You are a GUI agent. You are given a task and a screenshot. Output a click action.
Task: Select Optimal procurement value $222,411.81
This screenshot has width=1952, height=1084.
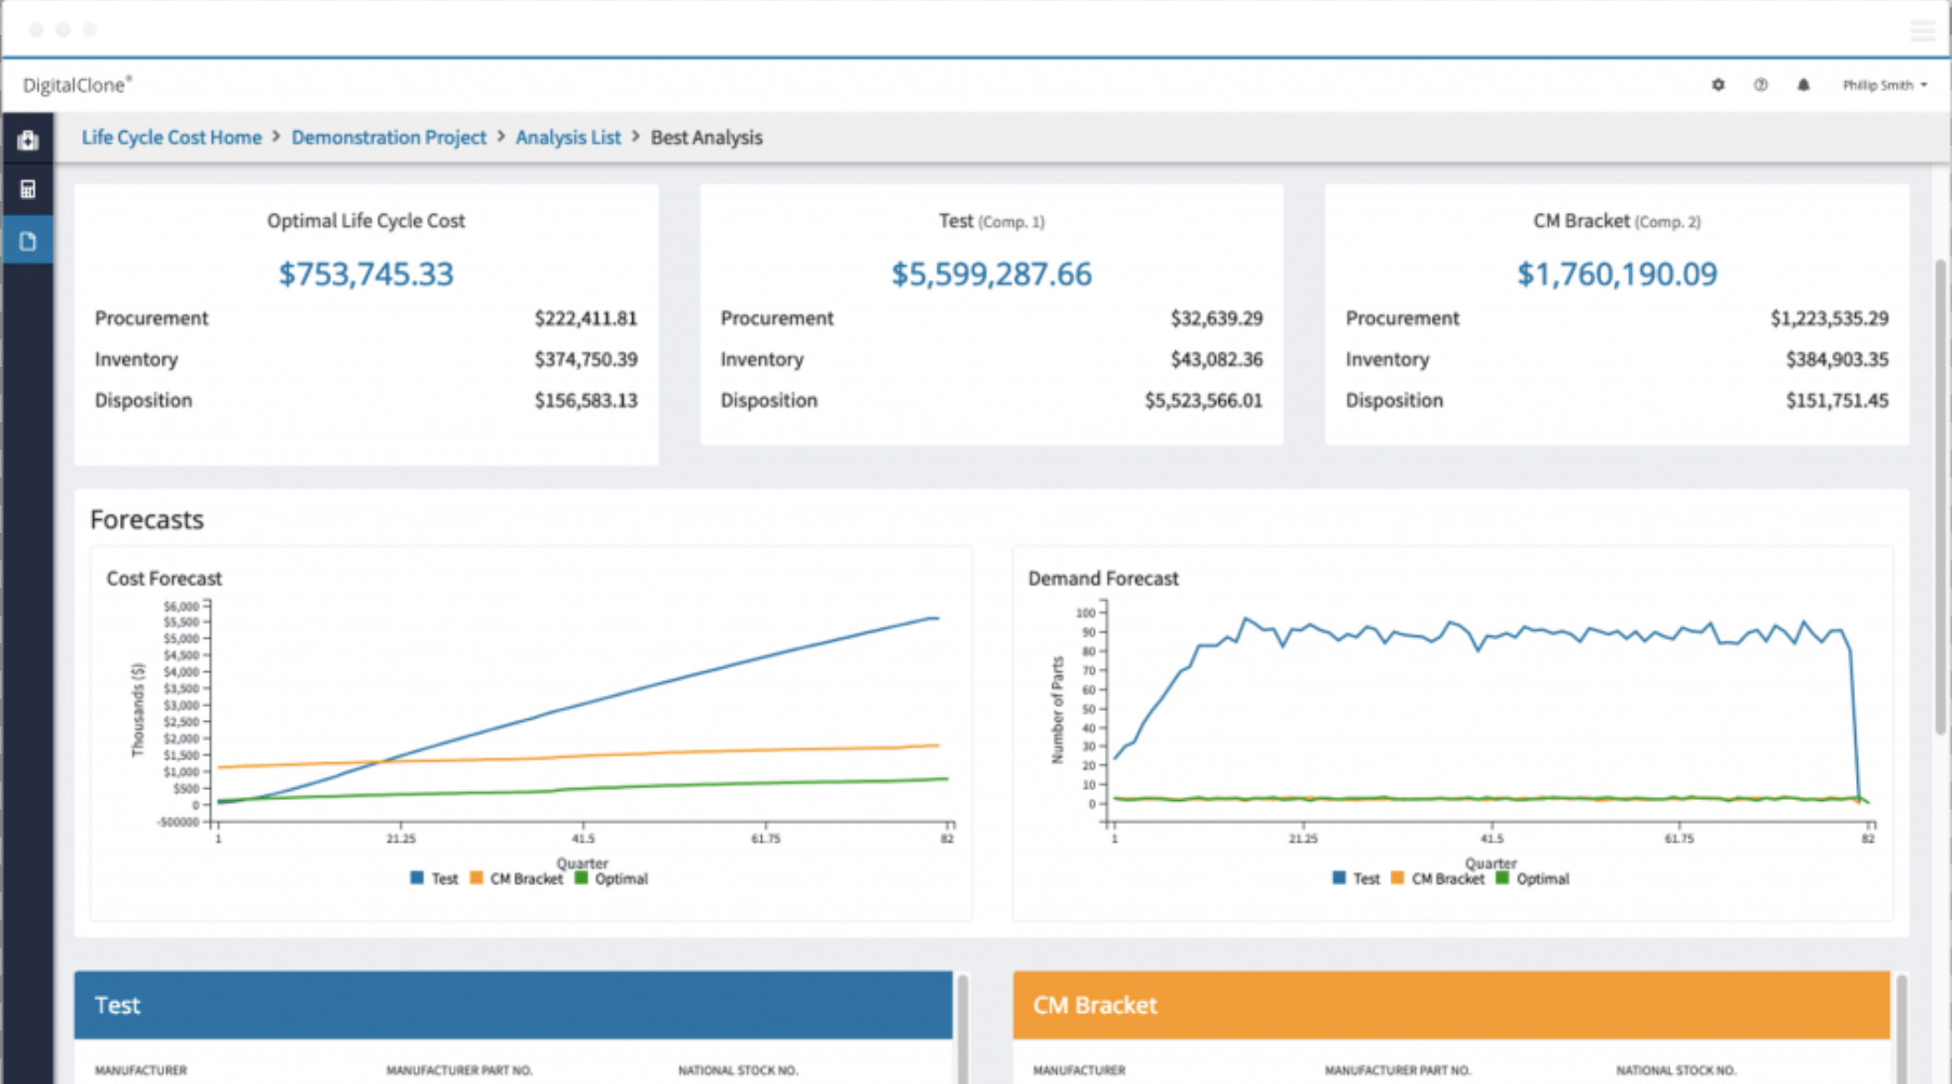586,318
